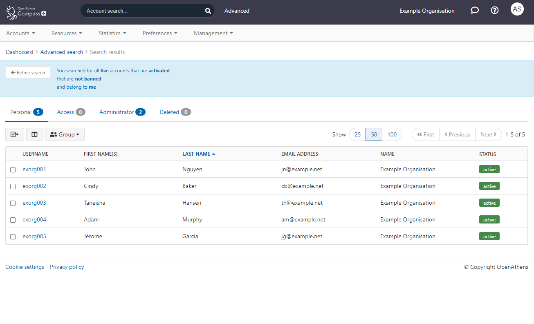534x324 pixels.
Task: Open the AS user avatar menu
Action: coord(517,9)
